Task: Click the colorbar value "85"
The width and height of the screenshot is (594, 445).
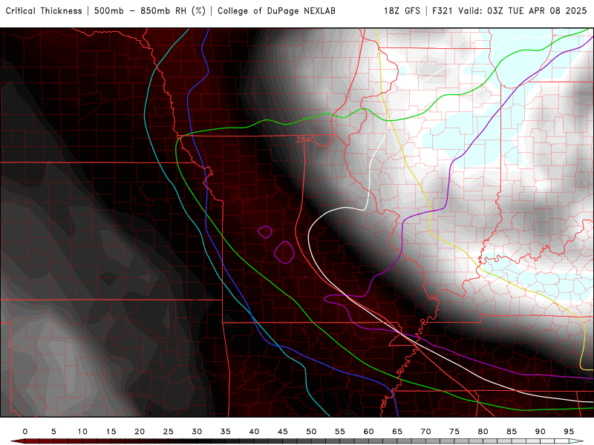Action: coord(512,432)
